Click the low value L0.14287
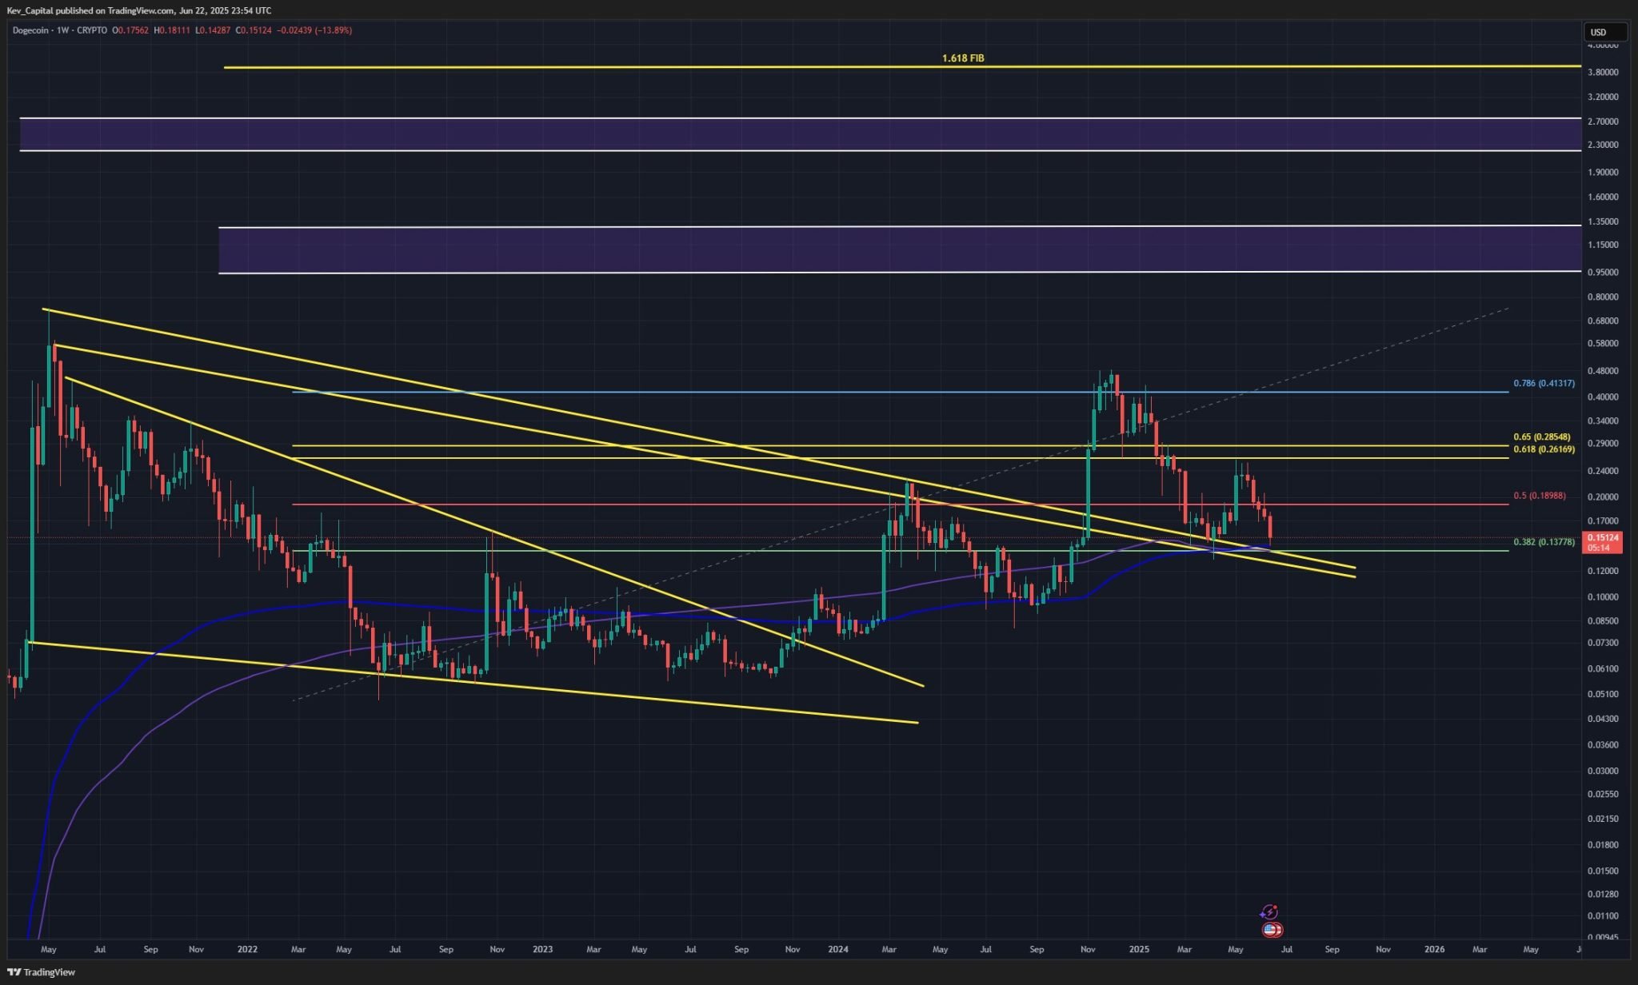 click(x=212, y=30)
